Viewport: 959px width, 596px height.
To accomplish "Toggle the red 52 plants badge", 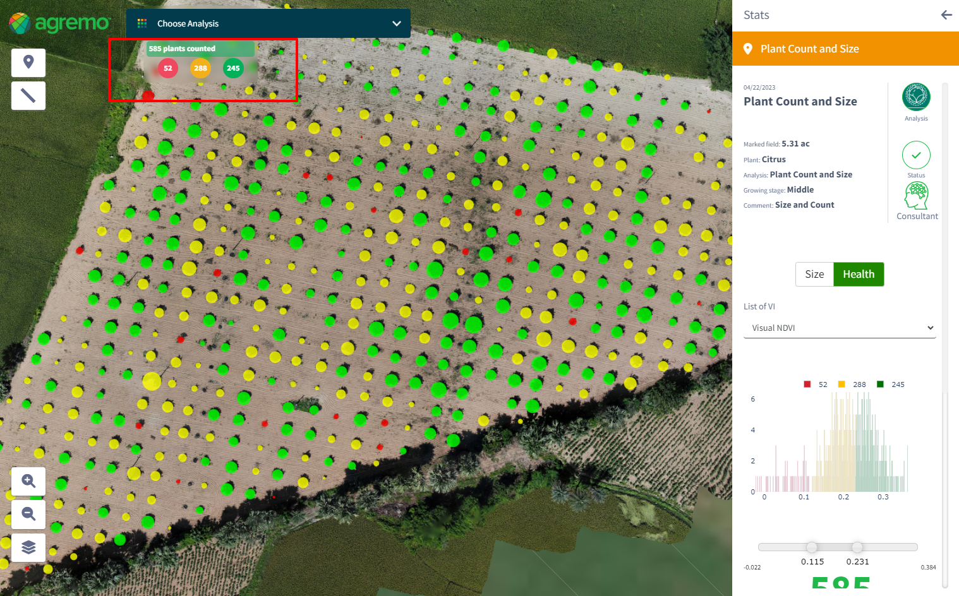I will [x=168, y=68].
